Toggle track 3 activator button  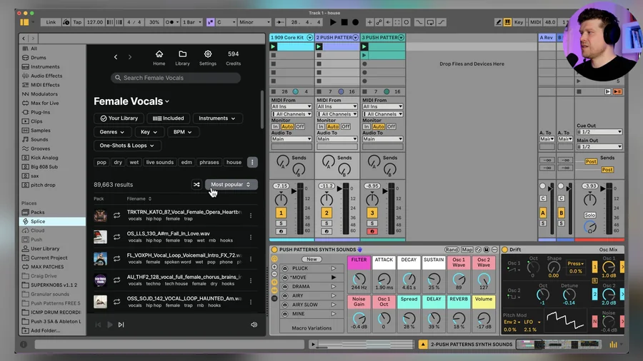[372, 213]
